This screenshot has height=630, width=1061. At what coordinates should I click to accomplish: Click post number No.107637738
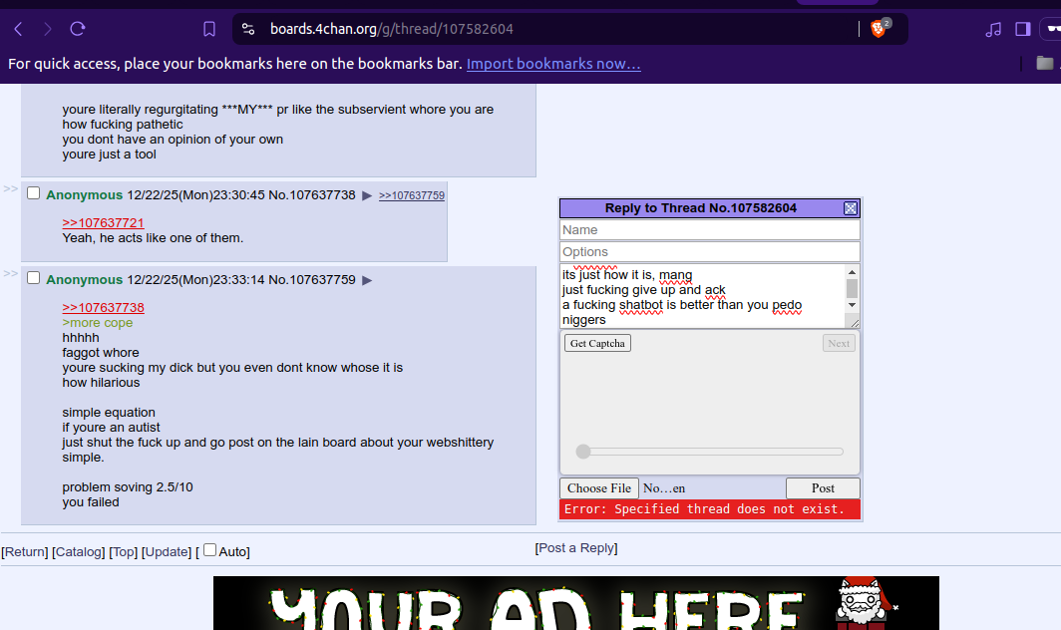click(311, 195)
